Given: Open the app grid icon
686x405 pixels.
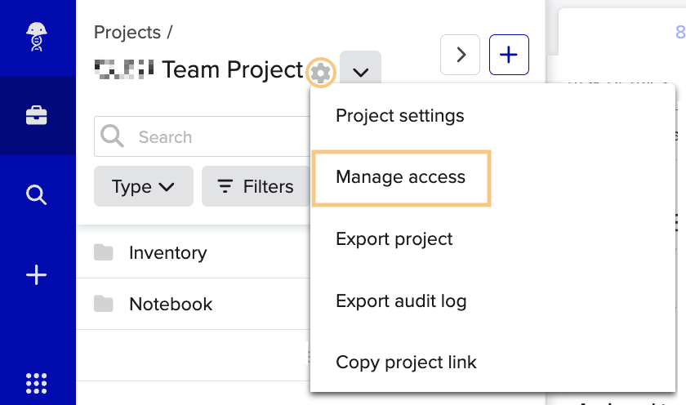Looking at the screenshot, I should (x=37, y=382).
